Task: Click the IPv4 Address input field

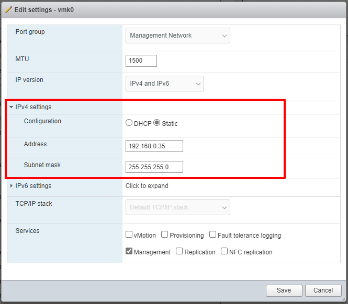Action: click(154, 146)
